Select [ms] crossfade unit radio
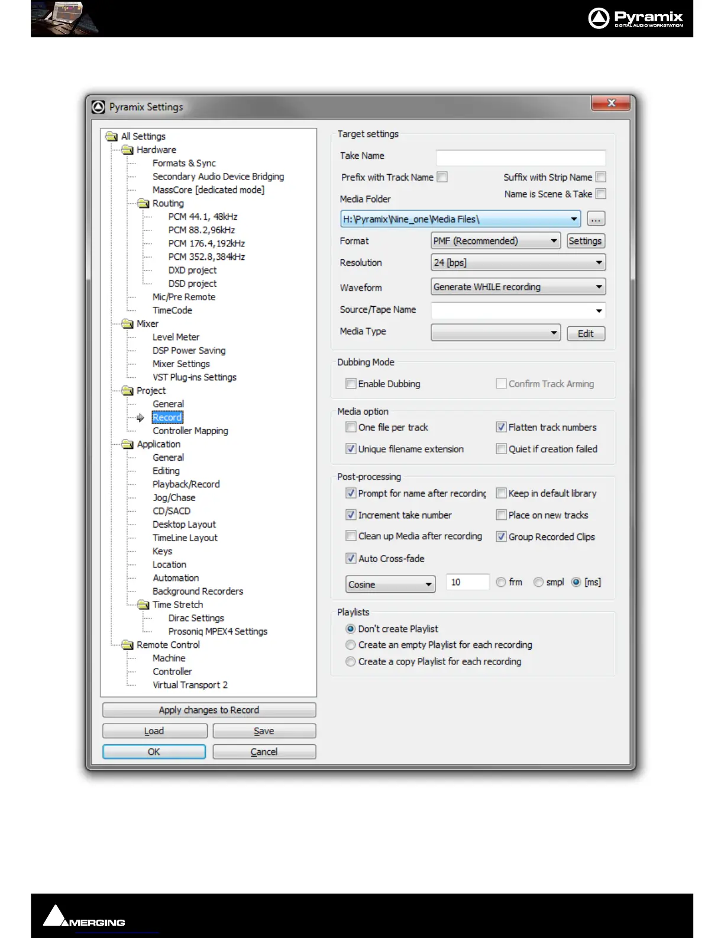 (576, 582)
